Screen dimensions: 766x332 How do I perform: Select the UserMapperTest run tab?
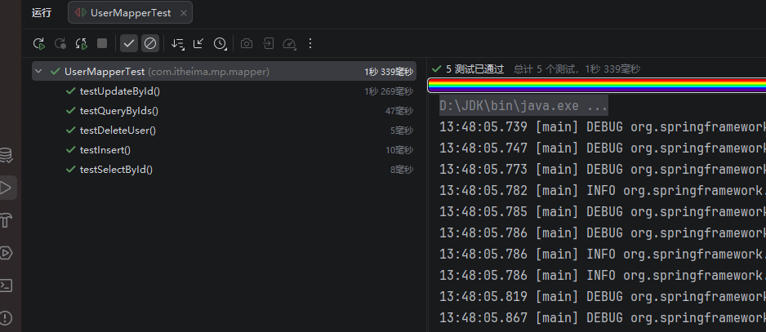coord(130,13)
